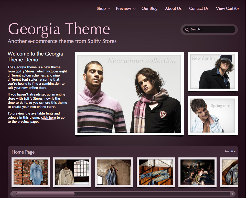This screenshot has height=198, width=246.
Task: Open the cream cardigan product thumbnail
Action: (72, 172)
